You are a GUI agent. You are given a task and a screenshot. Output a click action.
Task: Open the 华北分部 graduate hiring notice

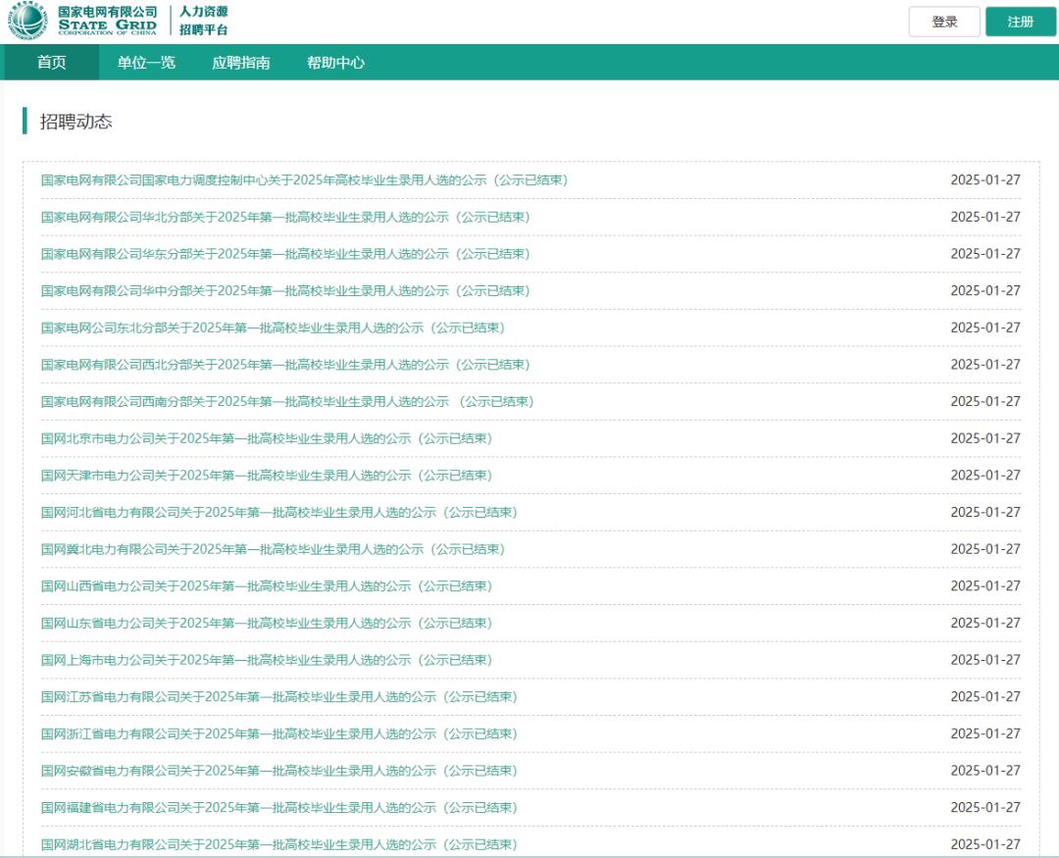point(285,217)
